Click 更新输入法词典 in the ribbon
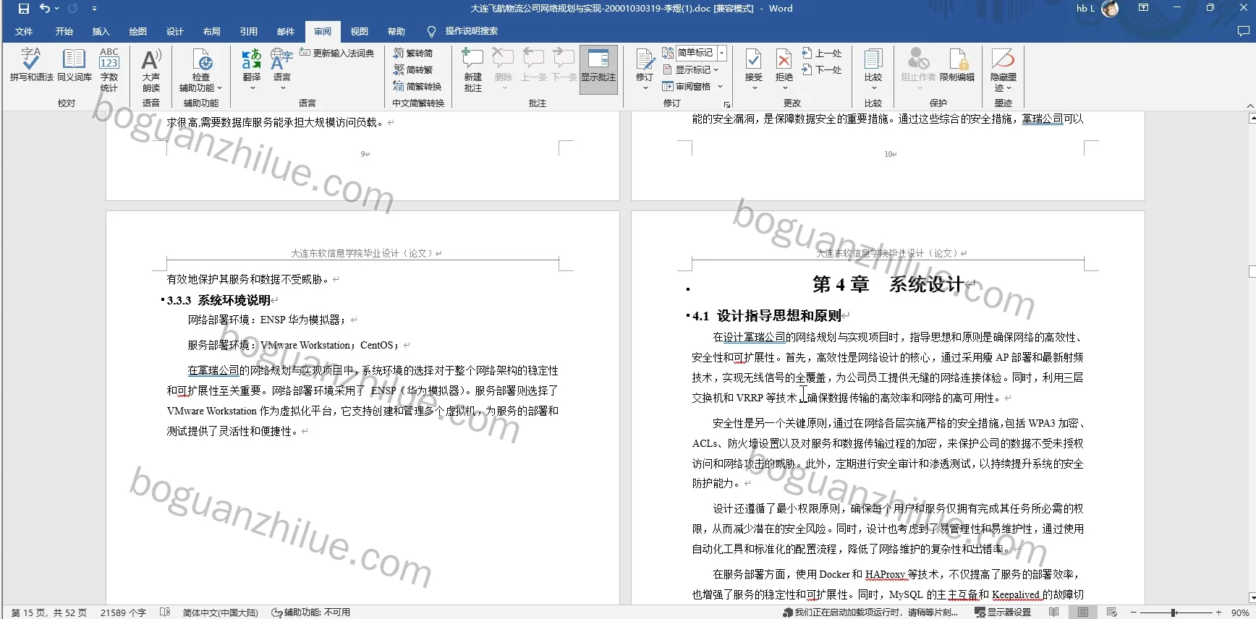Viewport: 1256px width, 619px height. (x=337, y=53)
